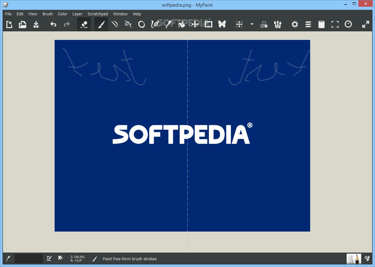375x267 pixels.
Task: Open the Help menu
Action: coord(137,14)
